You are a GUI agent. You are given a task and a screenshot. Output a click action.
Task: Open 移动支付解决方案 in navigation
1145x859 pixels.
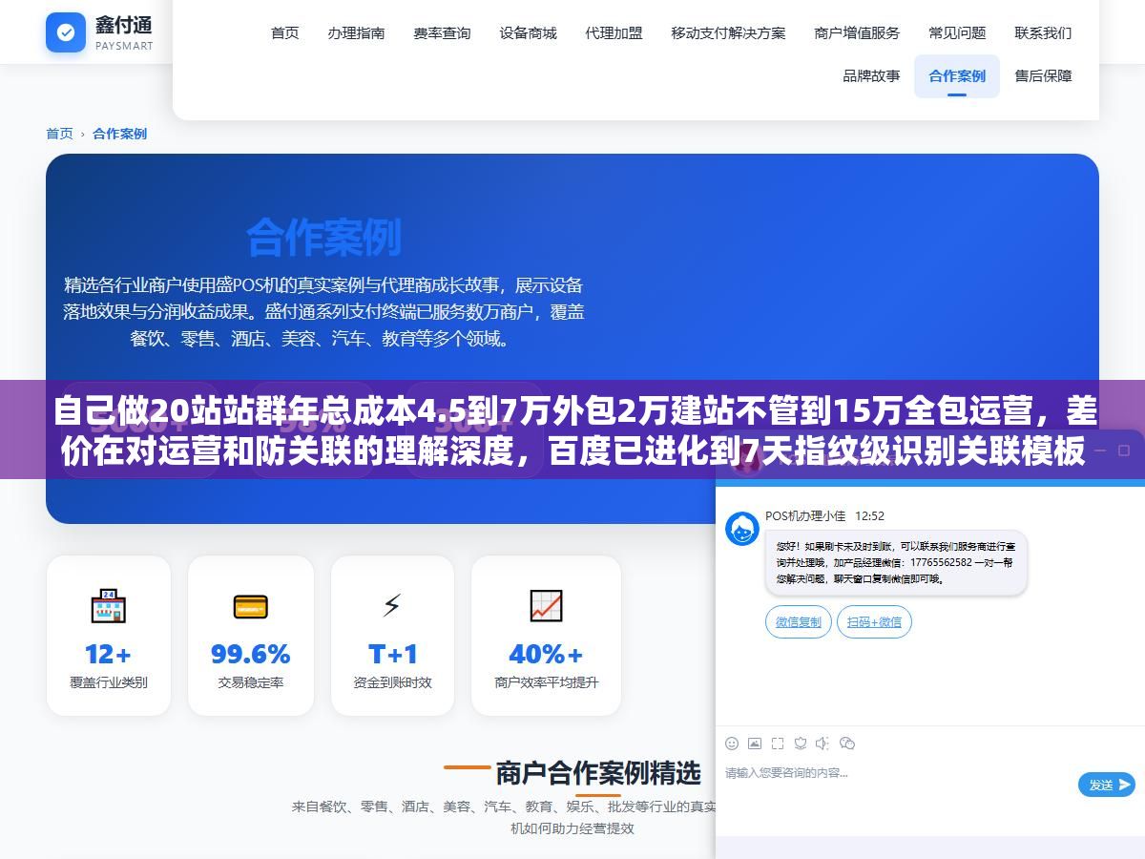tap(728, 32)
